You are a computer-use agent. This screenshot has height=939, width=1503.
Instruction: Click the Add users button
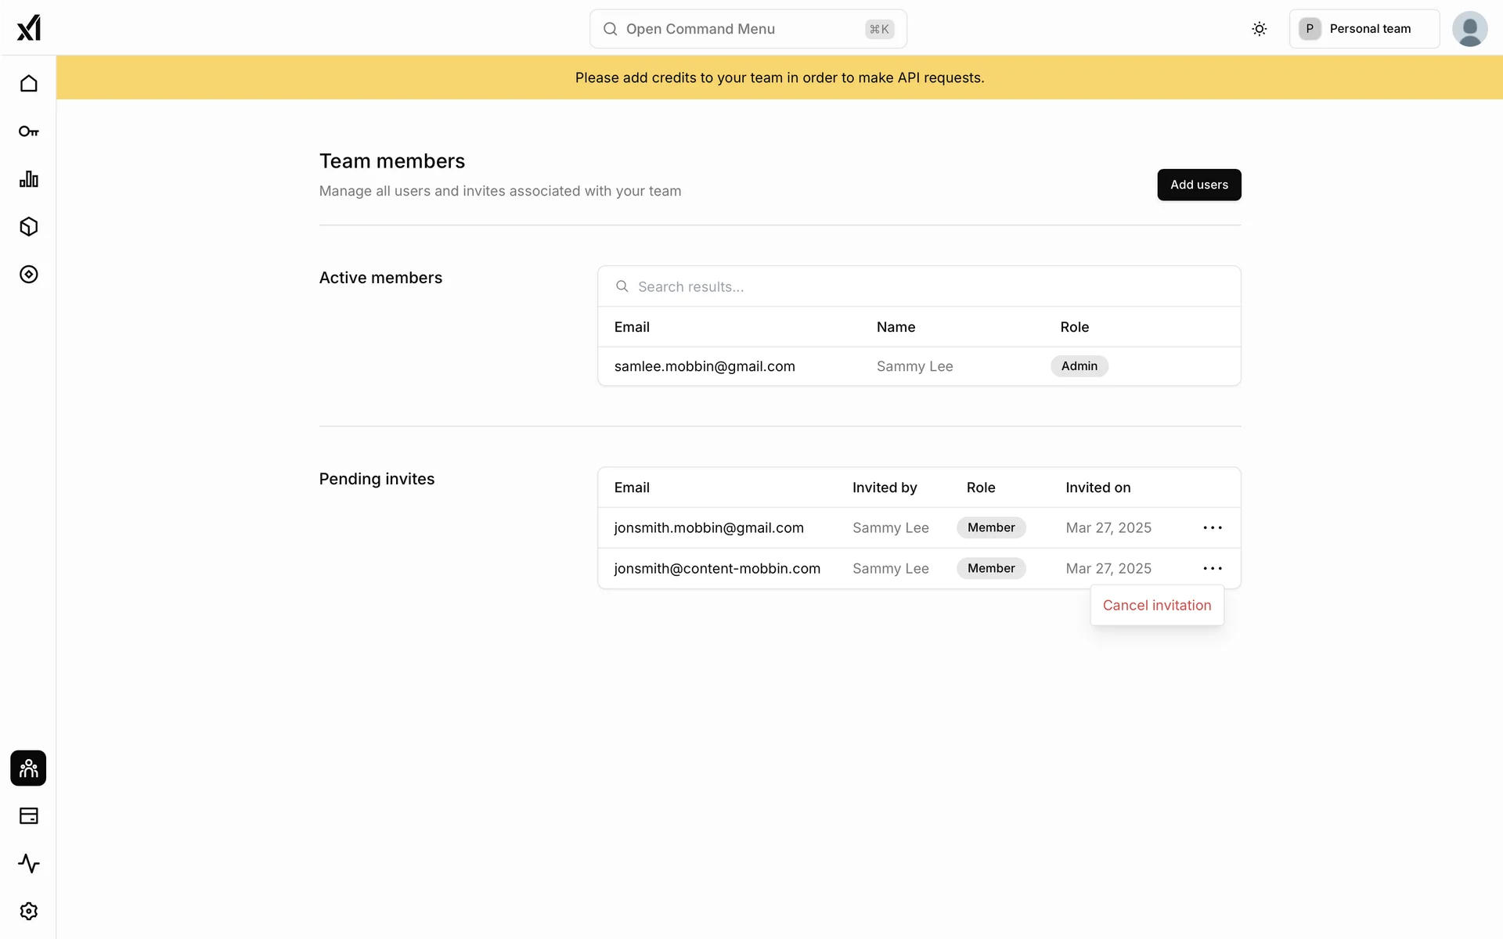coord(1198,185)
